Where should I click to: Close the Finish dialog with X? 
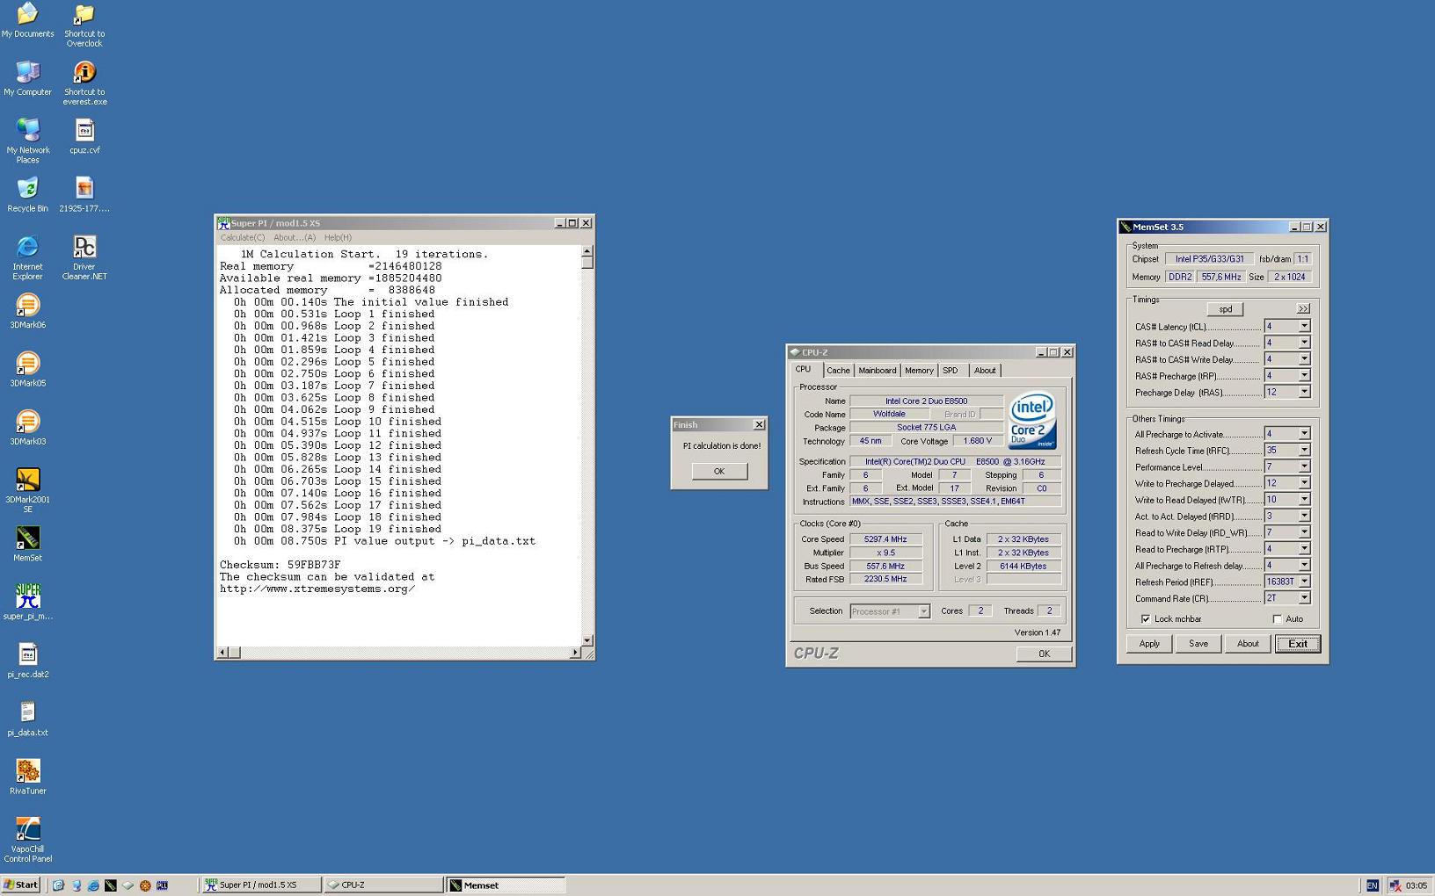pyautogui.click(x=759, y=425)
